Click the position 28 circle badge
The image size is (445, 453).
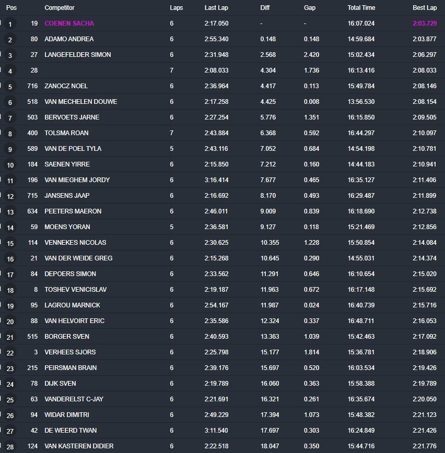(10, 447)
